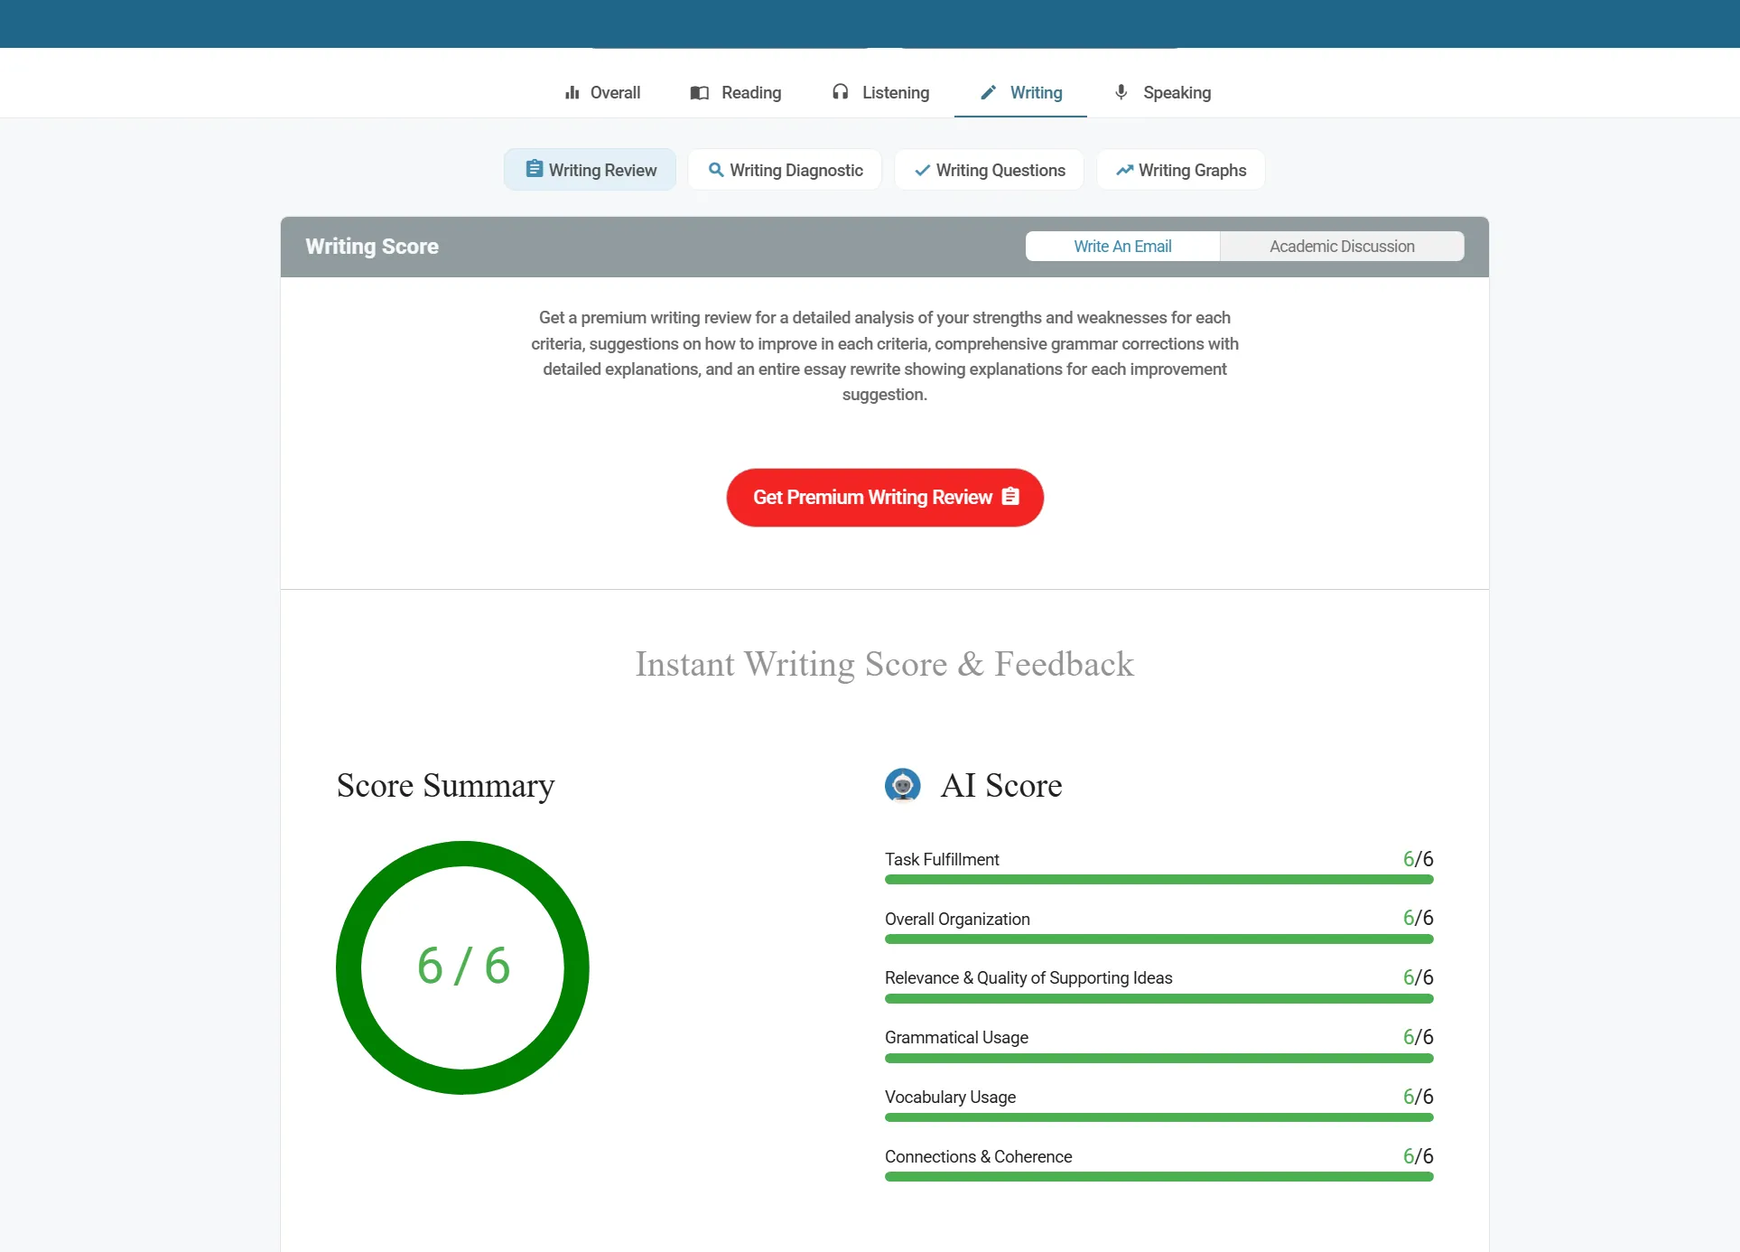This screenshot has width=1740, height=1252.
Task: Show the Writing Review section
Action: click(x=590, y=170)
